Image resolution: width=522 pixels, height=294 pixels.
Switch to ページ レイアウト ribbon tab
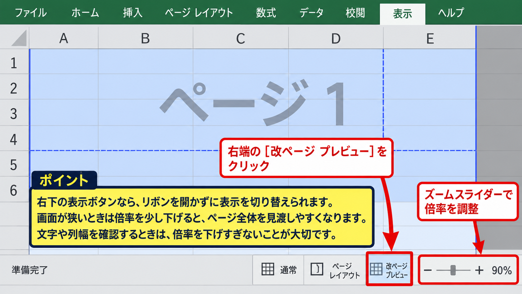[x=199, y=13]
